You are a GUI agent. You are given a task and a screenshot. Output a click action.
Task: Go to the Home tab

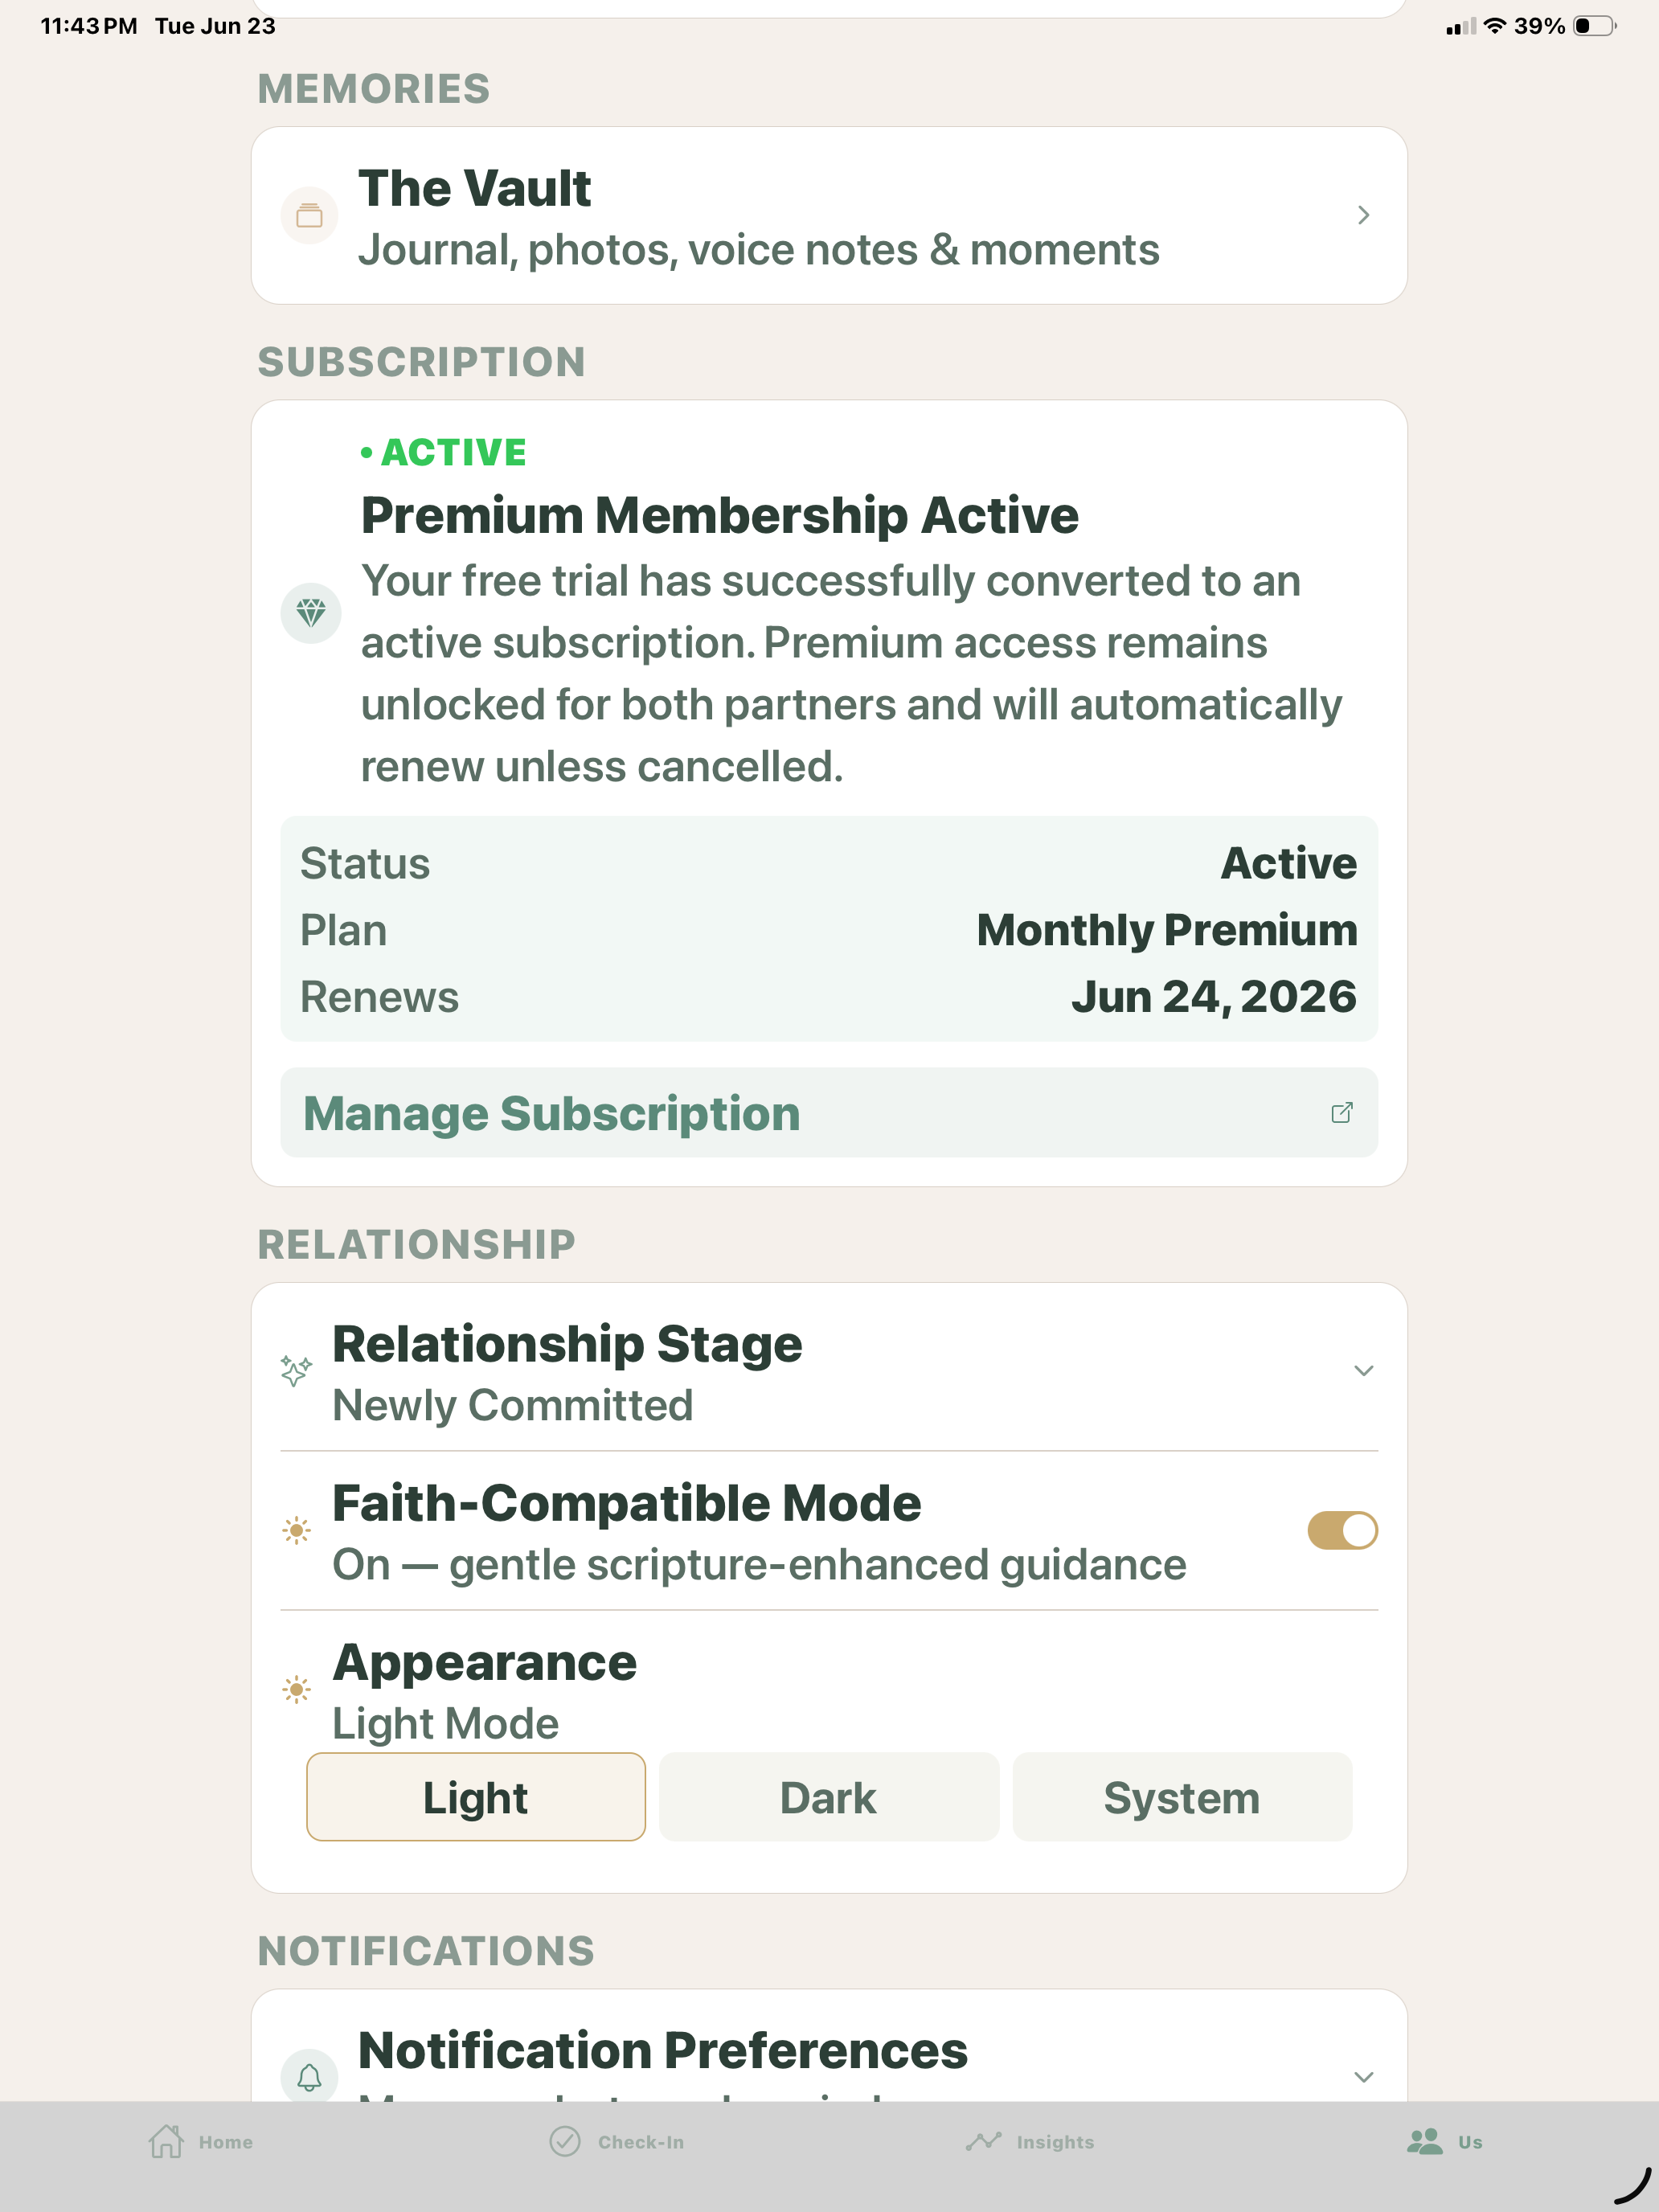coord(201,2142)
